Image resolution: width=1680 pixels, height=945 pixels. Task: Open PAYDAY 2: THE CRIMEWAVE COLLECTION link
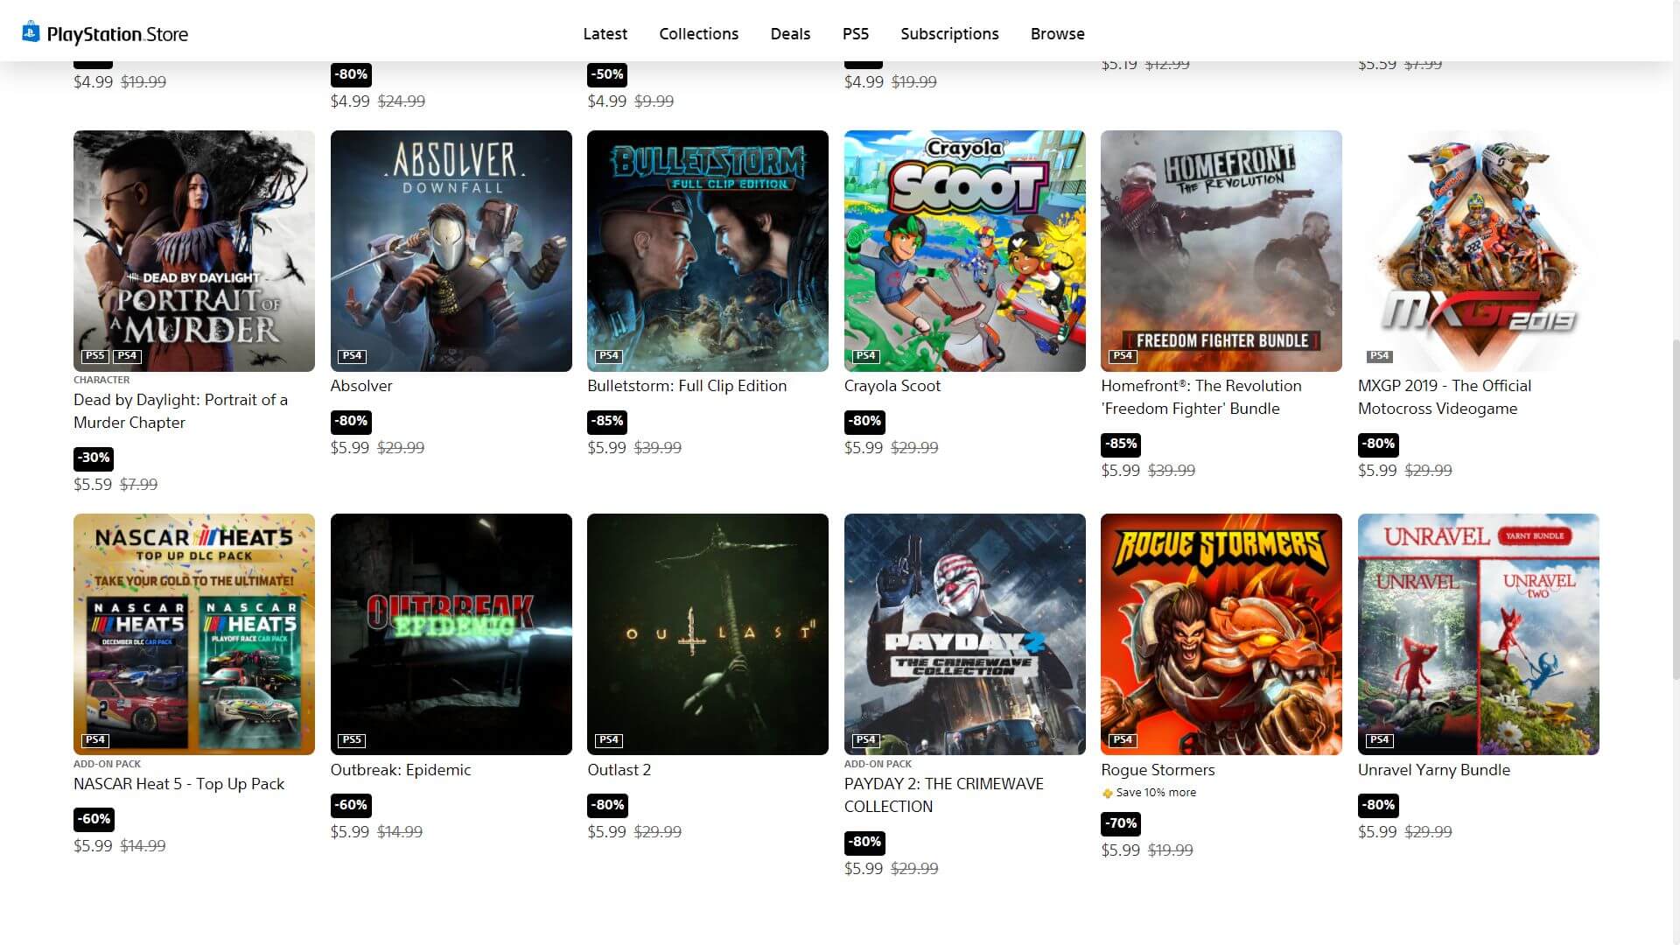click(x=943, y=795)
